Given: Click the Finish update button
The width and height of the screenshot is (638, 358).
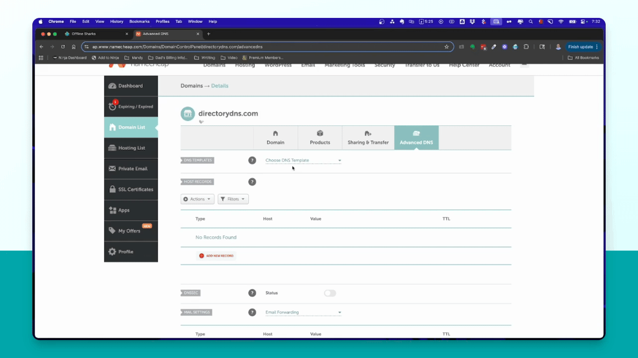Looking at the screenshot, I should click(583, 47).
